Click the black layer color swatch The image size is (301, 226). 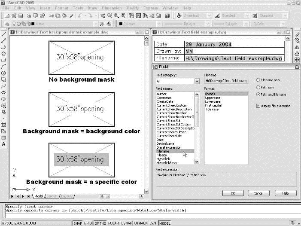coord(33,24)
